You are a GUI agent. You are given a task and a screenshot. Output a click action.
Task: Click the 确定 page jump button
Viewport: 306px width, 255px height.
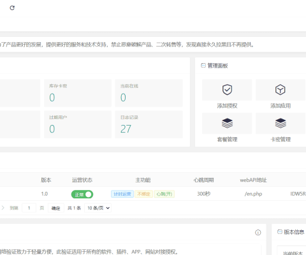(x=56, y=208)
